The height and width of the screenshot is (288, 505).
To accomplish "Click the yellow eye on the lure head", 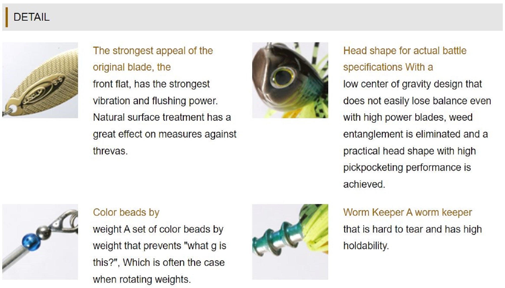I will [x=283, y=76].
